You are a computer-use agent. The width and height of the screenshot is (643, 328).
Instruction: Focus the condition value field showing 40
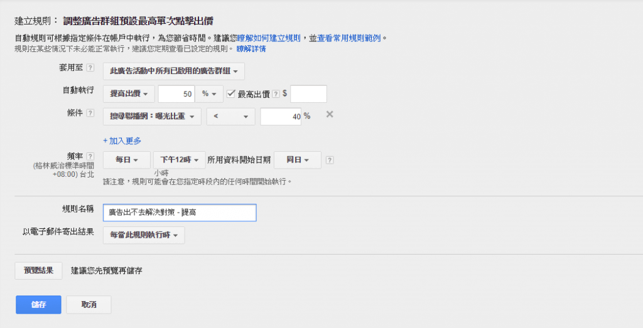pos(281,116)
